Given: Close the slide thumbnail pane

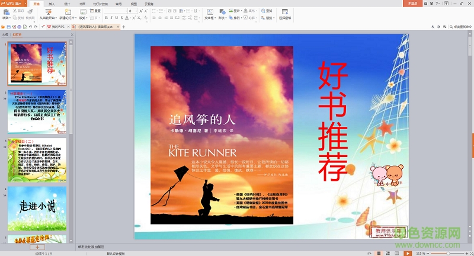Looking at the screenshot, I should [x=72, y=35].
